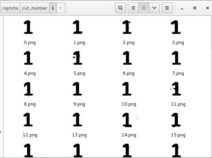
Task: Open the hamburger menu
Action: click(167, 8)
